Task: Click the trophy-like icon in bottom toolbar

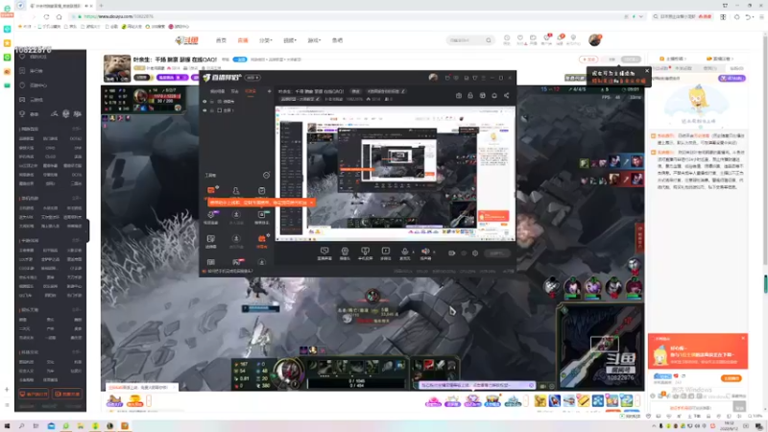Action: (x=365, y=252)
